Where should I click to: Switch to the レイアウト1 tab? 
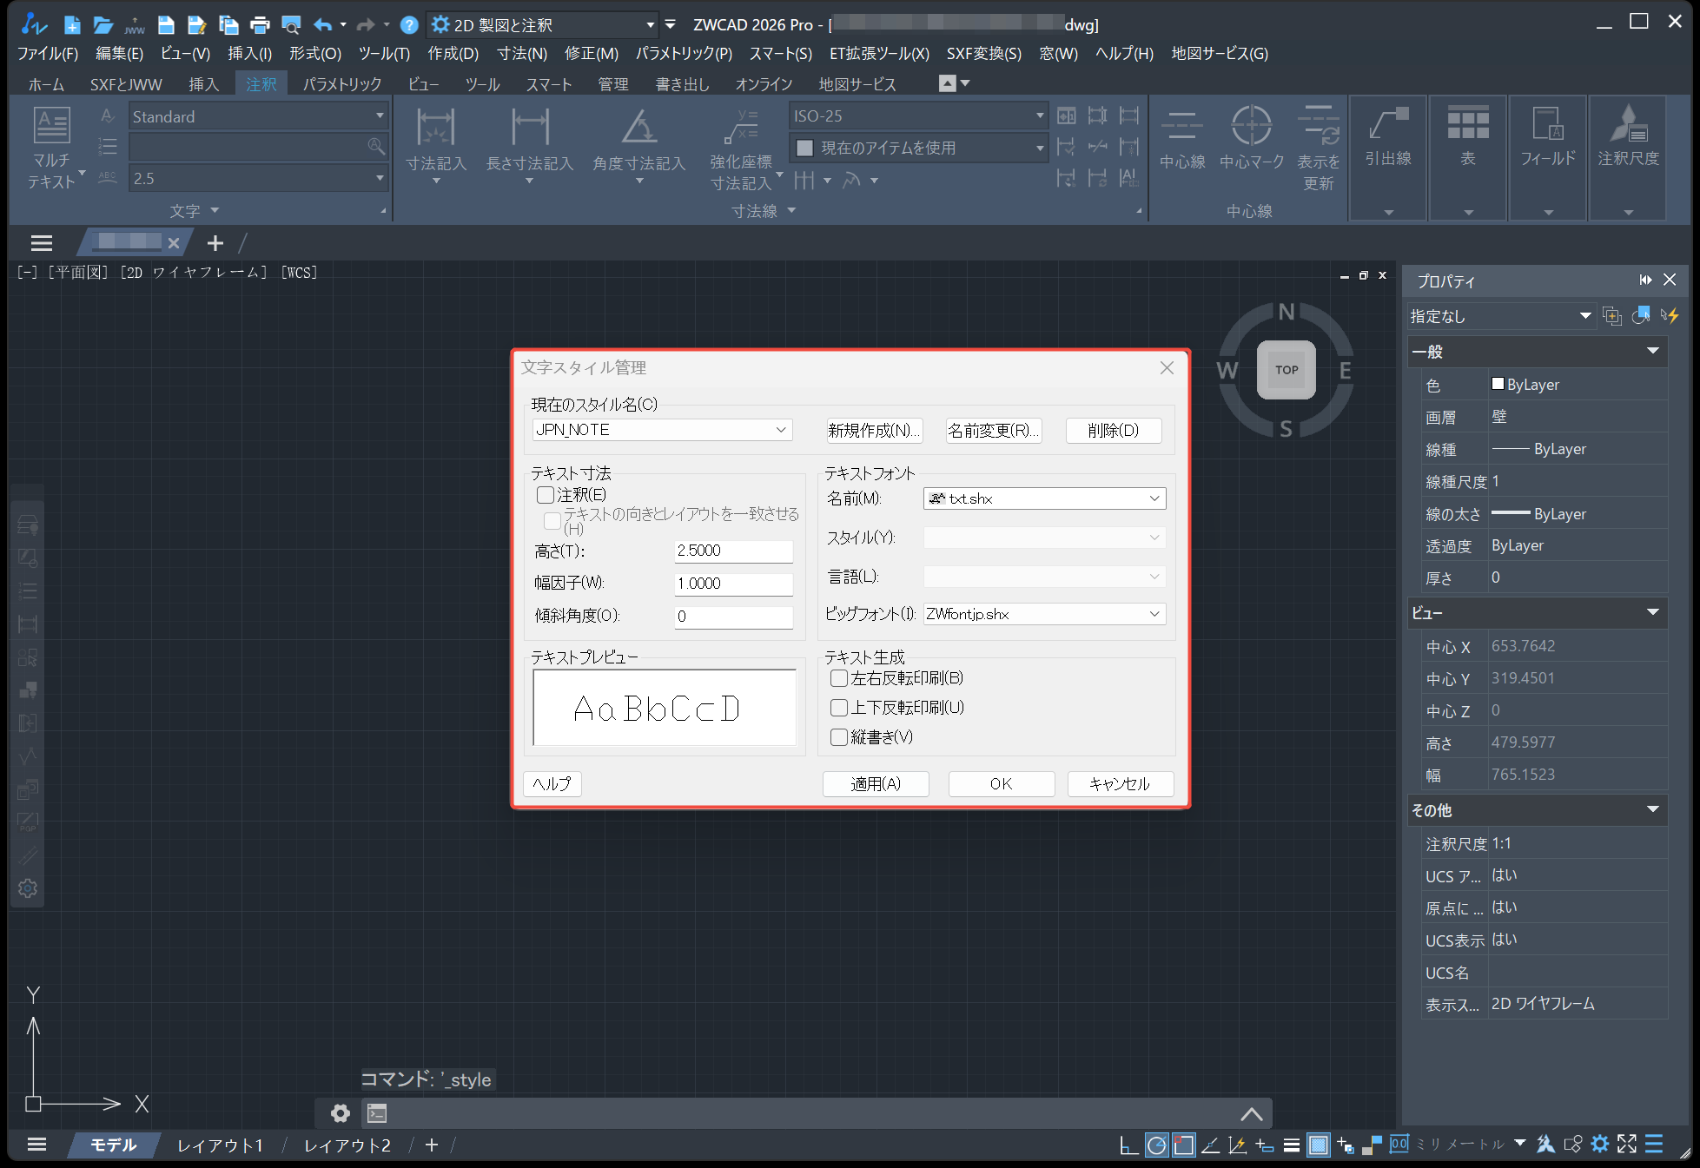pos(220,1145)
